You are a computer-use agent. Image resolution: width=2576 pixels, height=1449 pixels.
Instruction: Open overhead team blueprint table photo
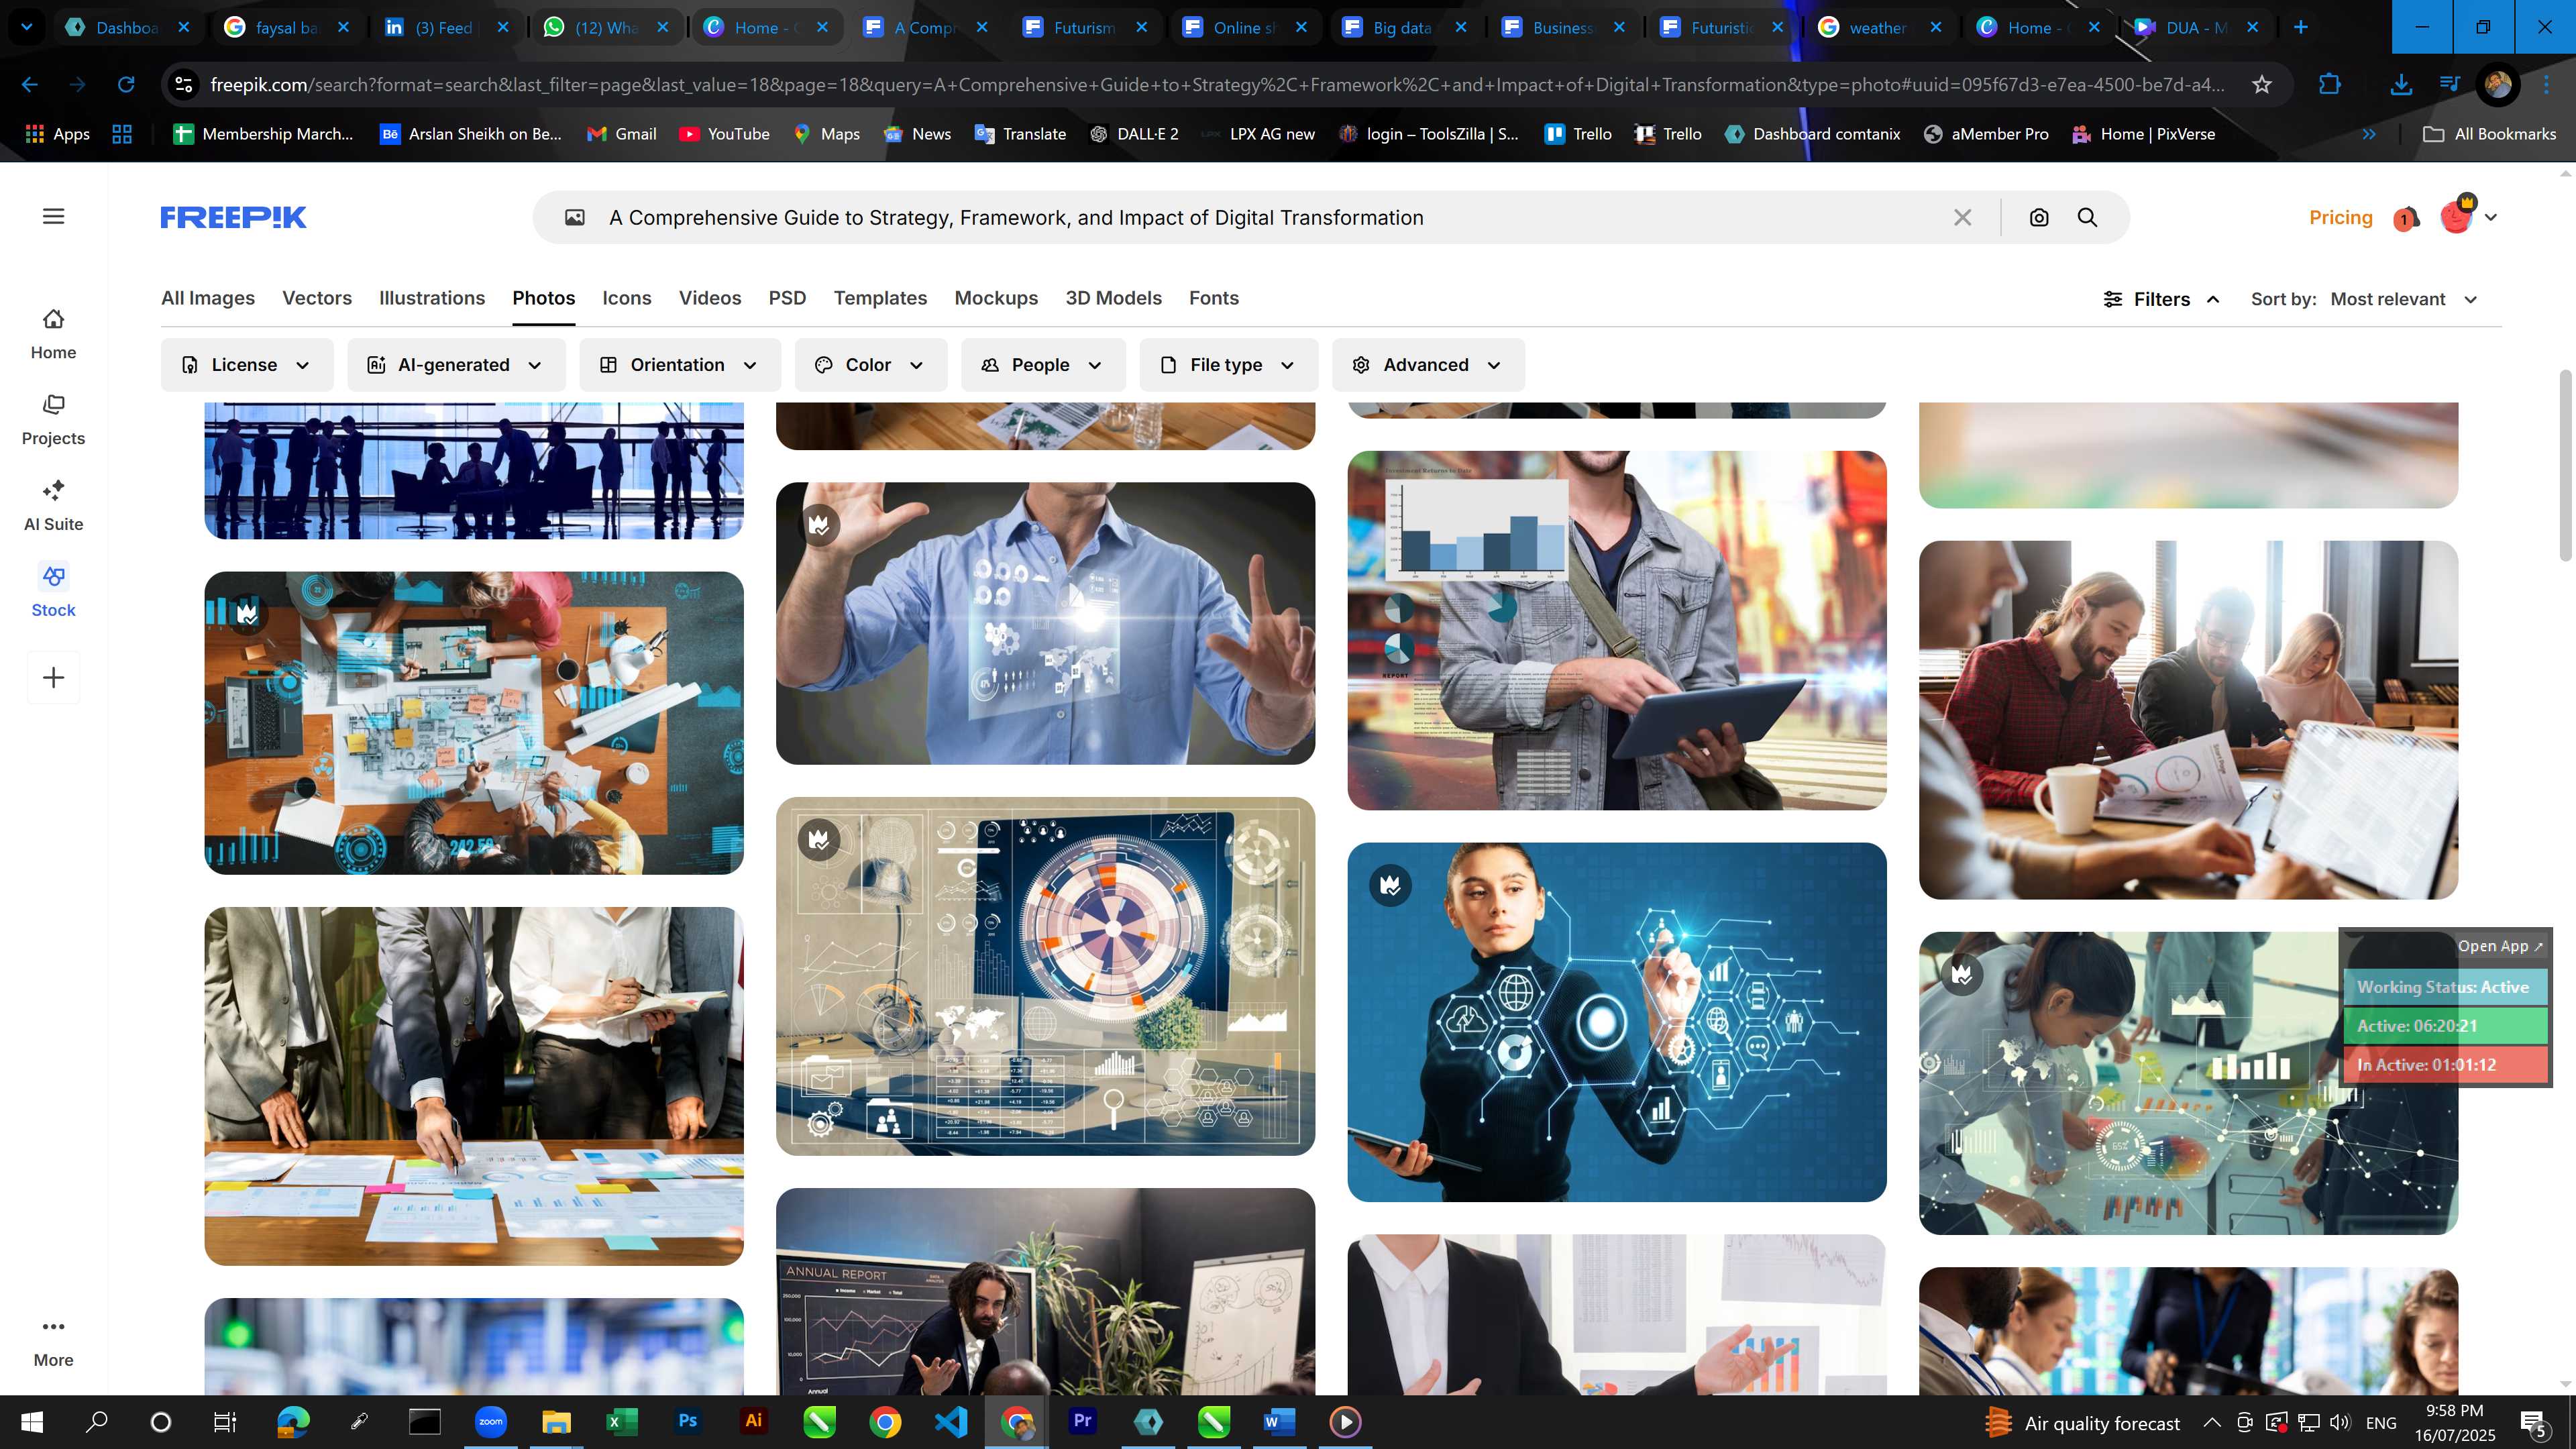(x=474, y=723)
